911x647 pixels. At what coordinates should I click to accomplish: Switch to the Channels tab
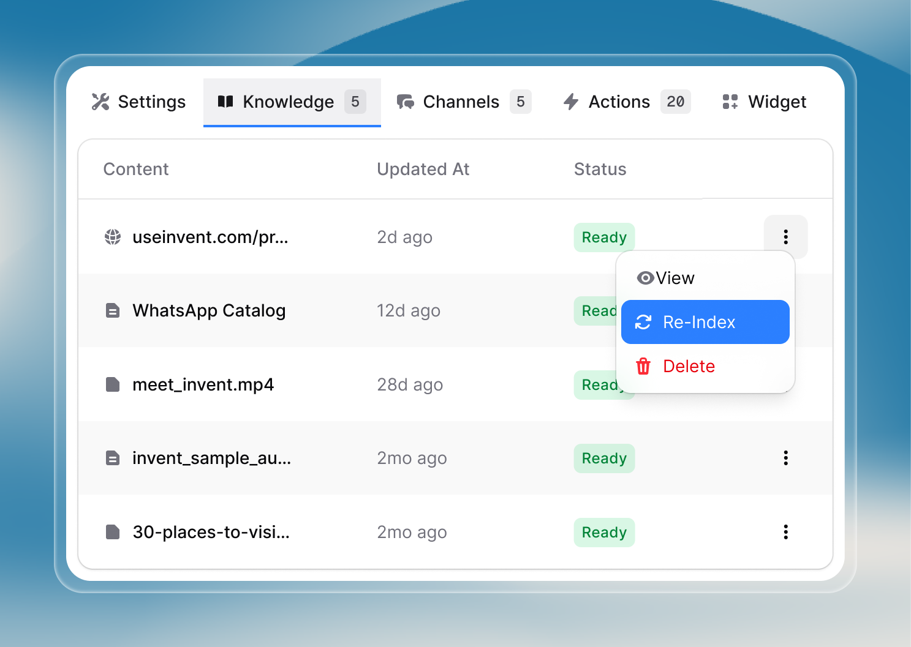[461, 102]
